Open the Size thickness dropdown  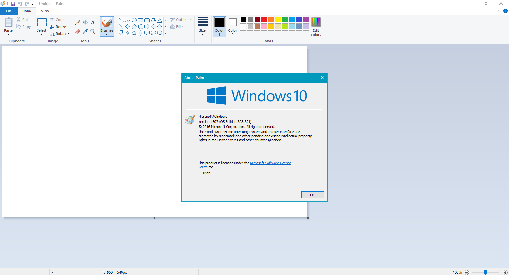pos(202,27)
